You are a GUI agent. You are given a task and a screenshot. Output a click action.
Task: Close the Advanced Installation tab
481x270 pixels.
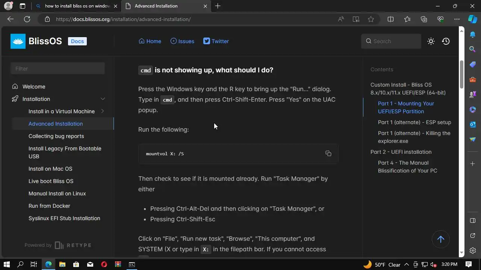pos(205,6)
